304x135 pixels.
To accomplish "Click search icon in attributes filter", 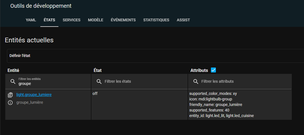I will tap(196, 81).
